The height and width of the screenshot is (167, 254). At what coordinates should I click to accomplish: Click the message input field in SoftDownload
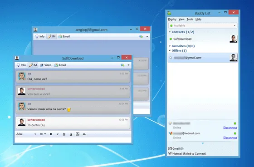point(73,140)
